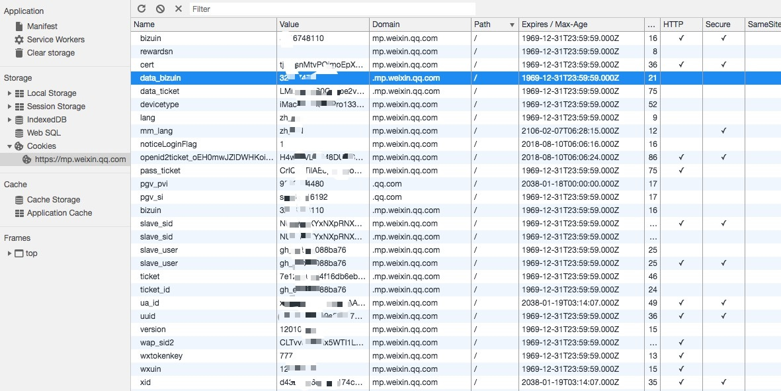The width and height of the screenshot is (781, 391).
Task: Open the Manifest item in sidebar
Action: click(42, 26)
